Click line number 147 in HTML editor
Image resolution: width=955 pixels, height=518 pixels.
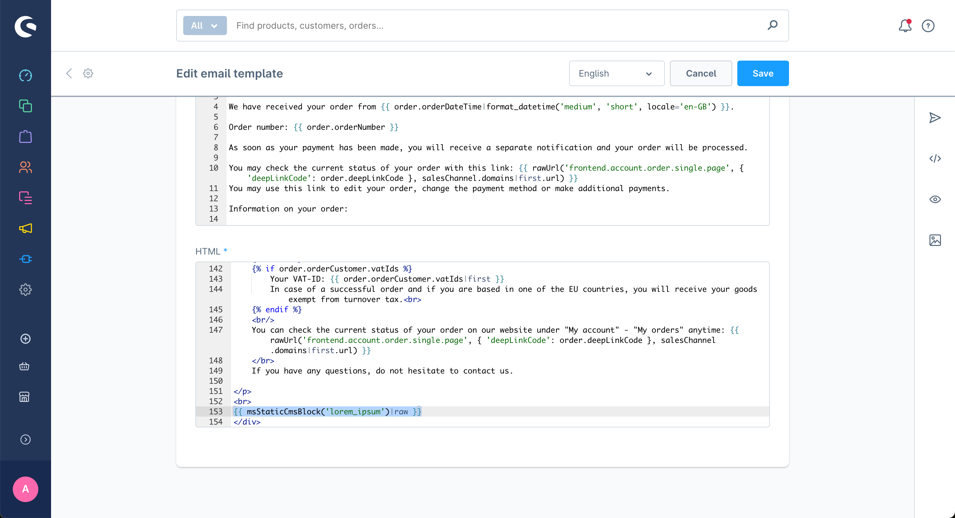215,330
